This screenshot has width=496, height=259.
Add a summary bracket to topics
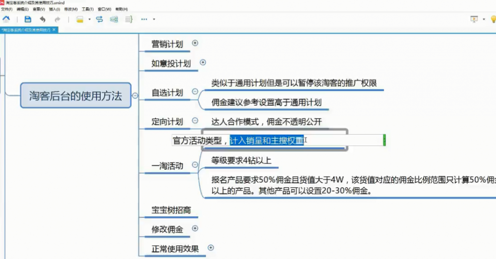point(129,19)
